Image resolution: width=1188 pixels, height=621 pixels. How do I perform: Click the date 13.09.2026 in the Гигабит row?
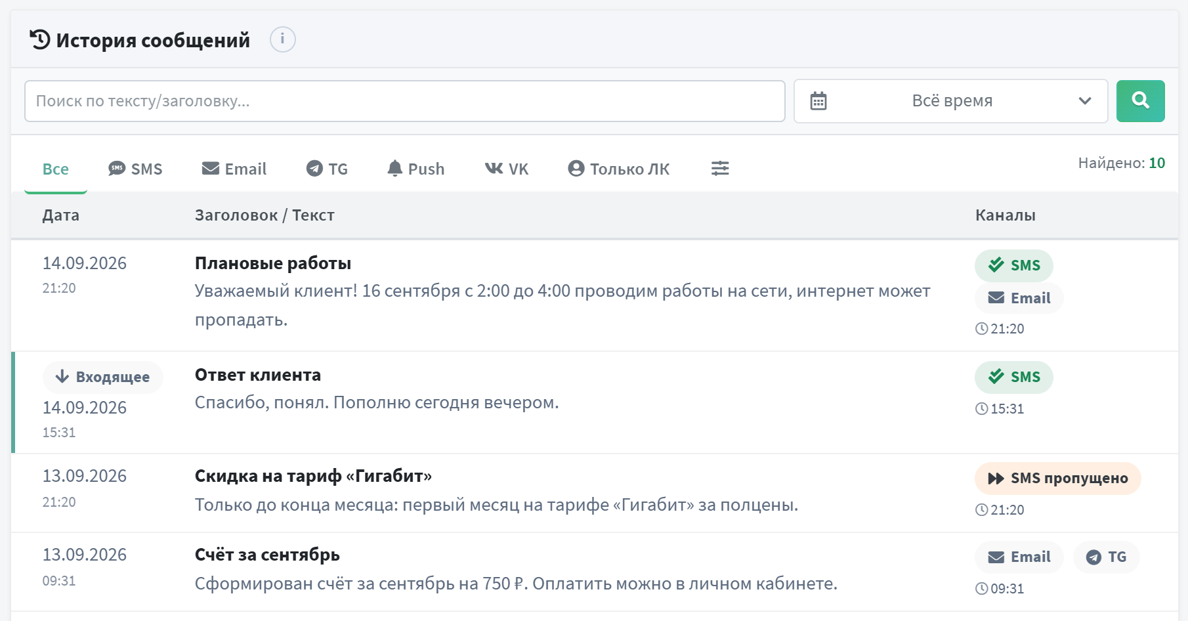pos(85,476)
